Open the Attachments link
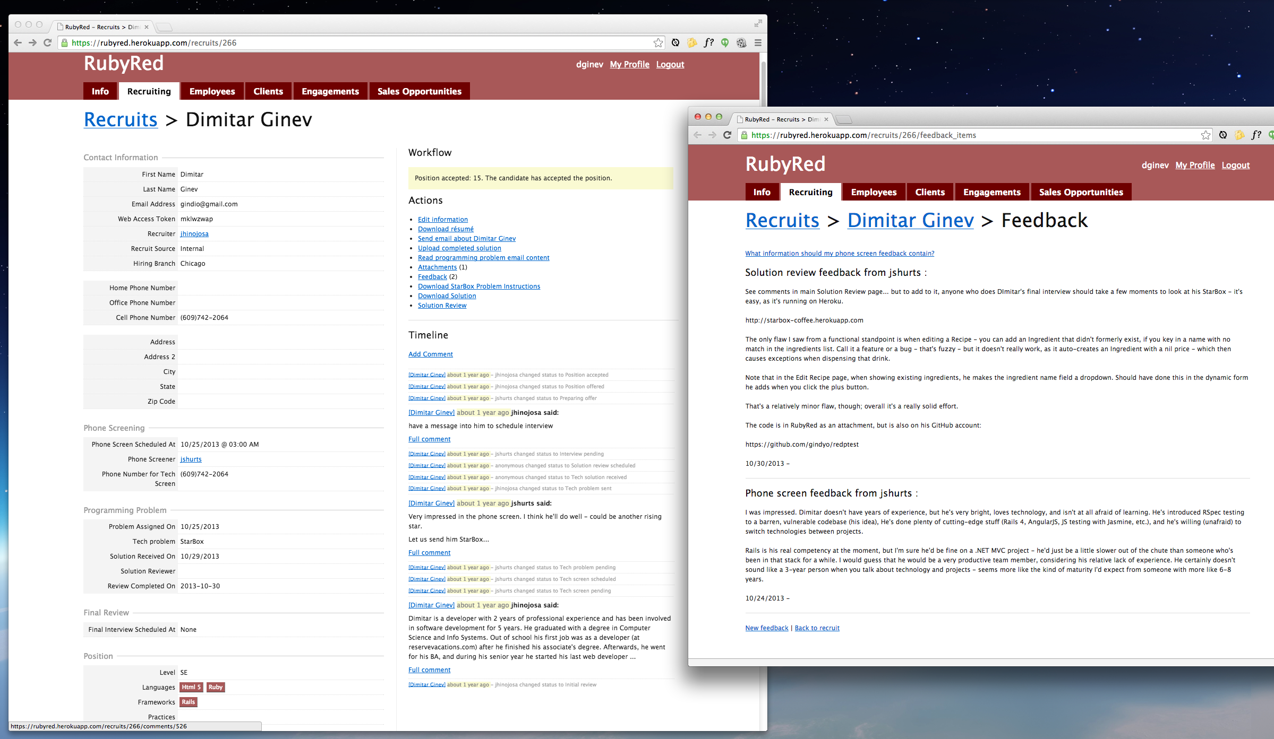 point(437,267)
